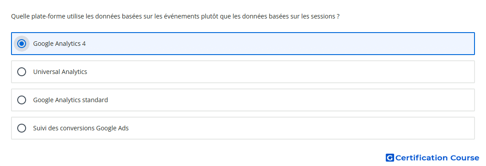Viewport: 486px width, 166px height.
Task: Click the selected Google Analytics 4 radio button
Action: tap(22, 44)
